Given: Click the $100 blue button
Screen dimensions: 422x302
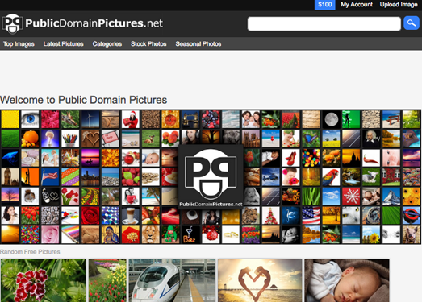Looking at the screenshot, I should (x=325, y=5).
